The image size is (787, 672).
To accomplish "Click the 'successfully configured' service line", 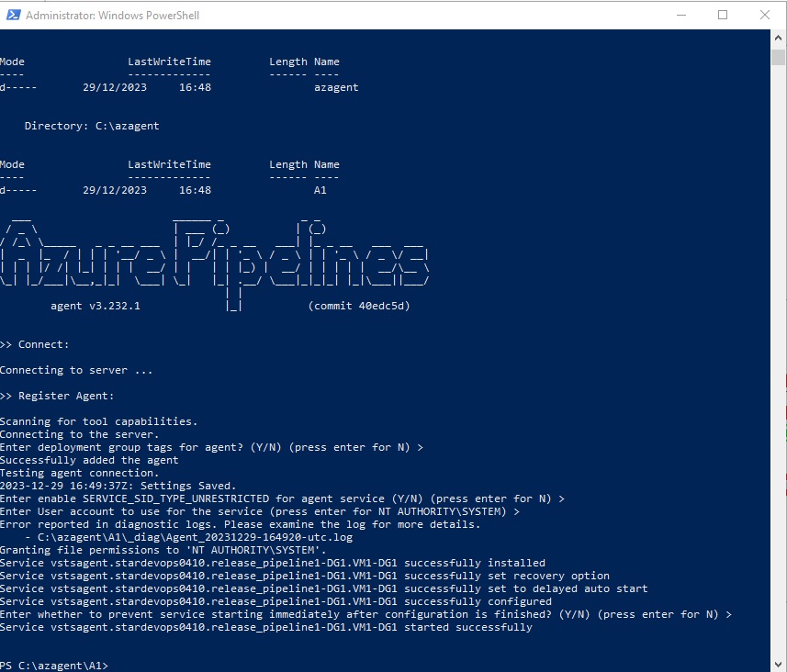I will pos(276,601).
